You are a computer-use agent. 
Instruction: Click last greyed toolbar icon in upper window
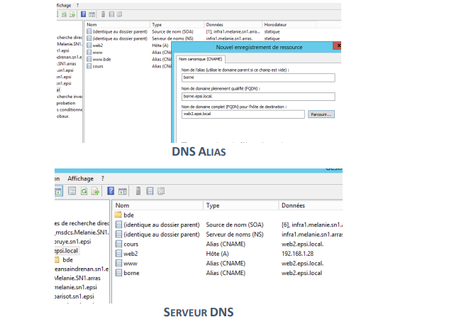click(119, 14)
